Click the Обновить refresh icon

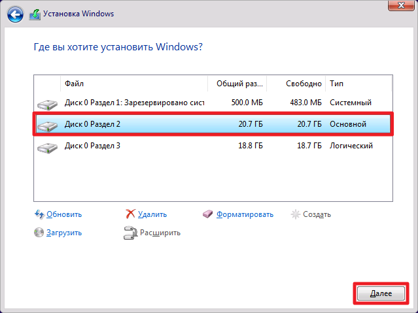click(x=39, y=214)
